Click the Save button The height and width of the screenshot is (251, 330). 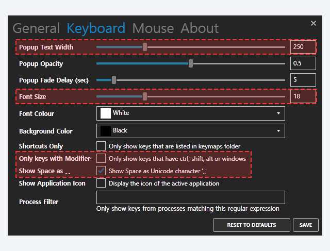pos(306,225)
